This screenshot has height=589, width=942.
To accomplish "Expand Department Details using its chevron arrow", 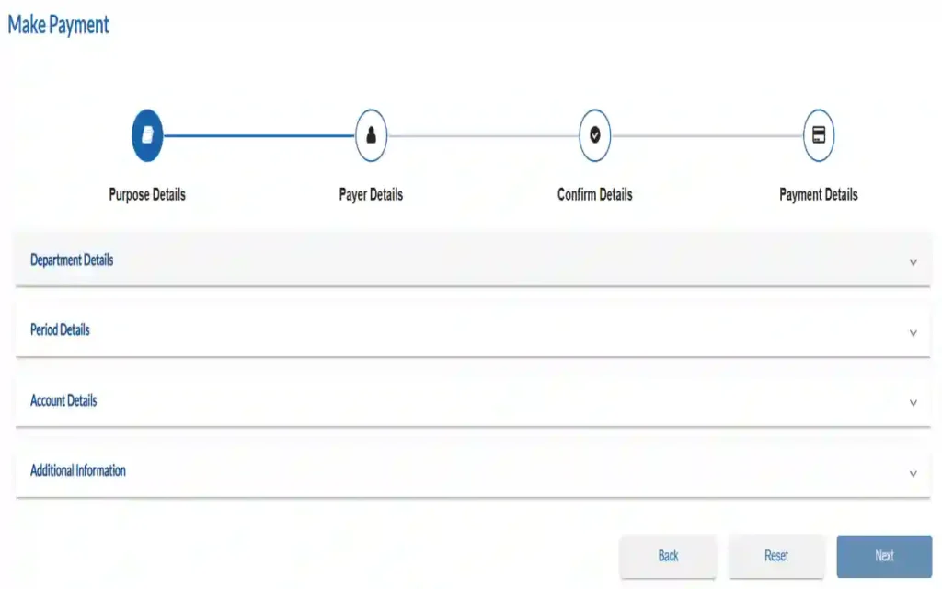I will 913,262.
